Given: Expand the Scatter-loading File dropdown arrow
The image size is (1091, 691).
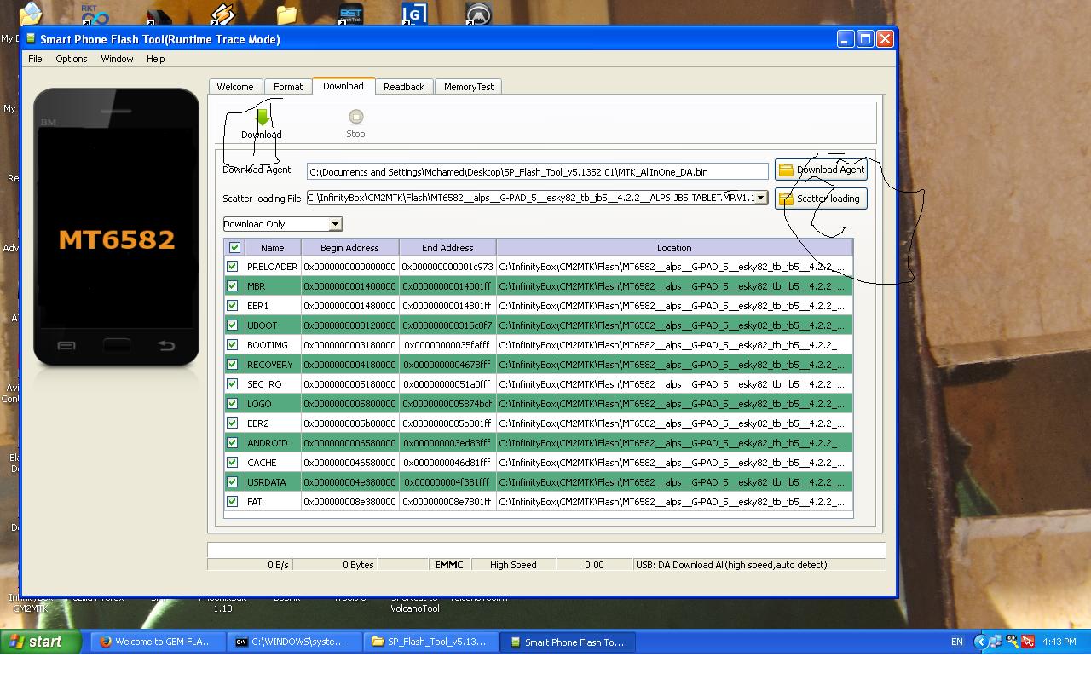Looking at the screenshot, I should tap(760, 198).
